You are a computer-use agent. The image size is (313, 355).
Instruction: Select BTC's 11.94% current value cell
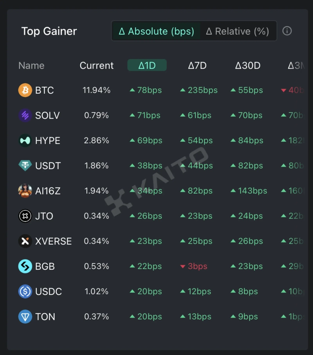[x=97, y=90]
